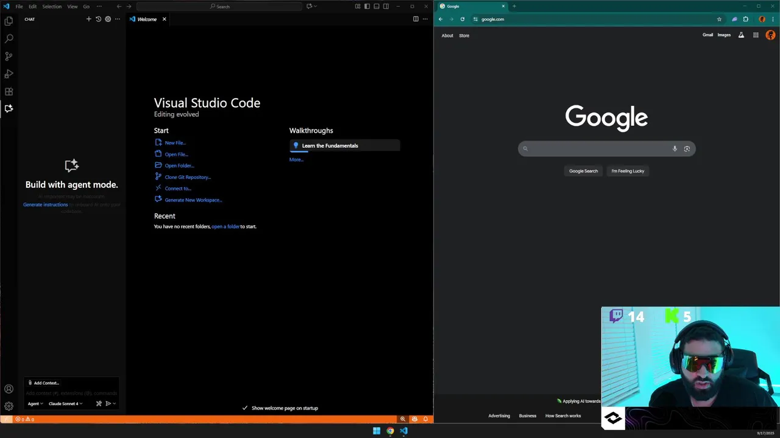Viewport: 780px width, 438px height.
Task: Open CHAT panel more actions ellipsis
Action: [118, 19]
